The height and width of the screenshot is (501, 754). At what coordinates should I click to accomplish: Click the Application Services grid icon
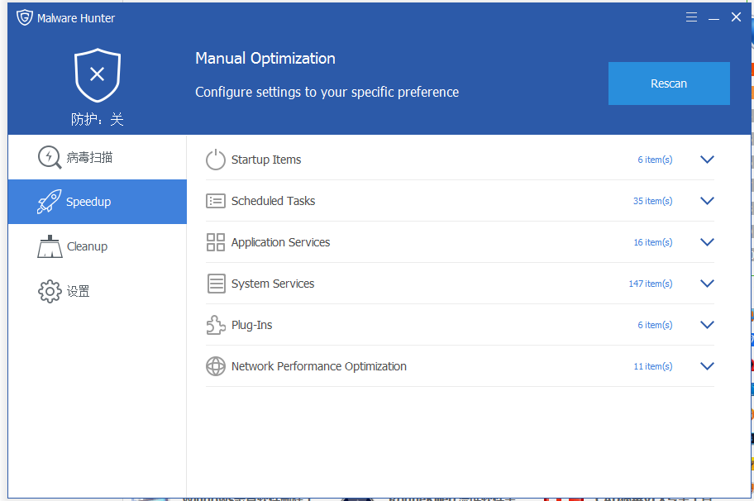pyautogui.click(x=216, y=242)
